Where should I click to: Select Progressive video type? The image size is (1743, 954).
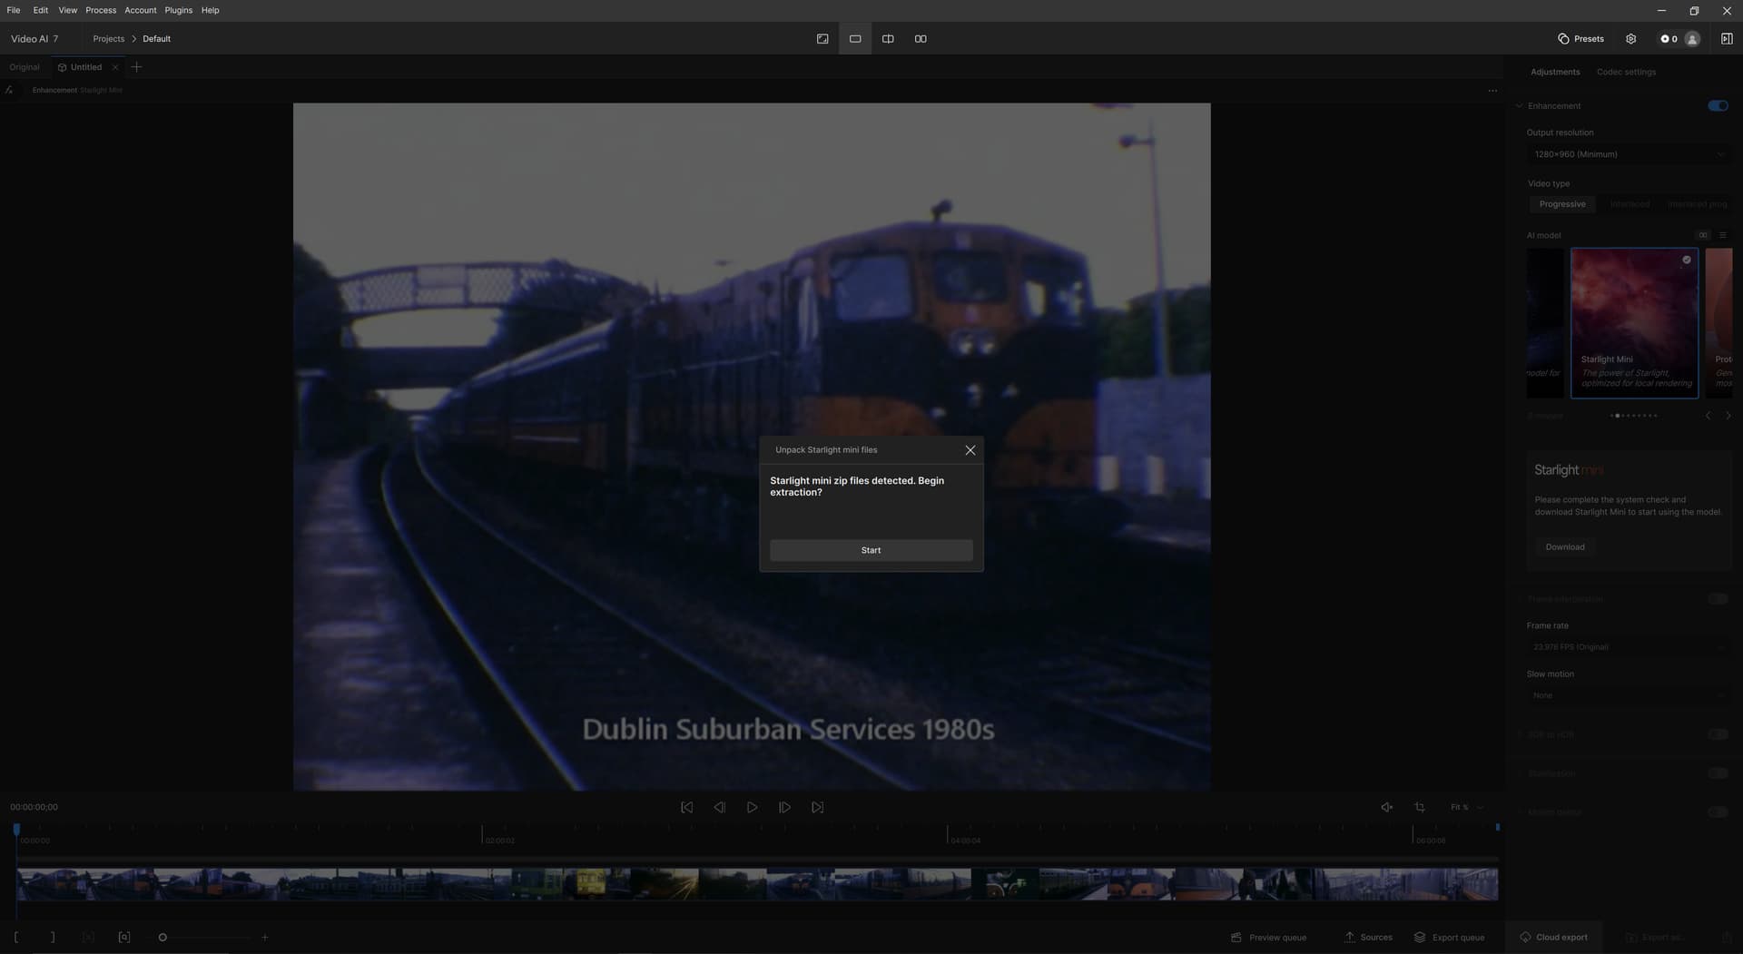[1561, 204]
